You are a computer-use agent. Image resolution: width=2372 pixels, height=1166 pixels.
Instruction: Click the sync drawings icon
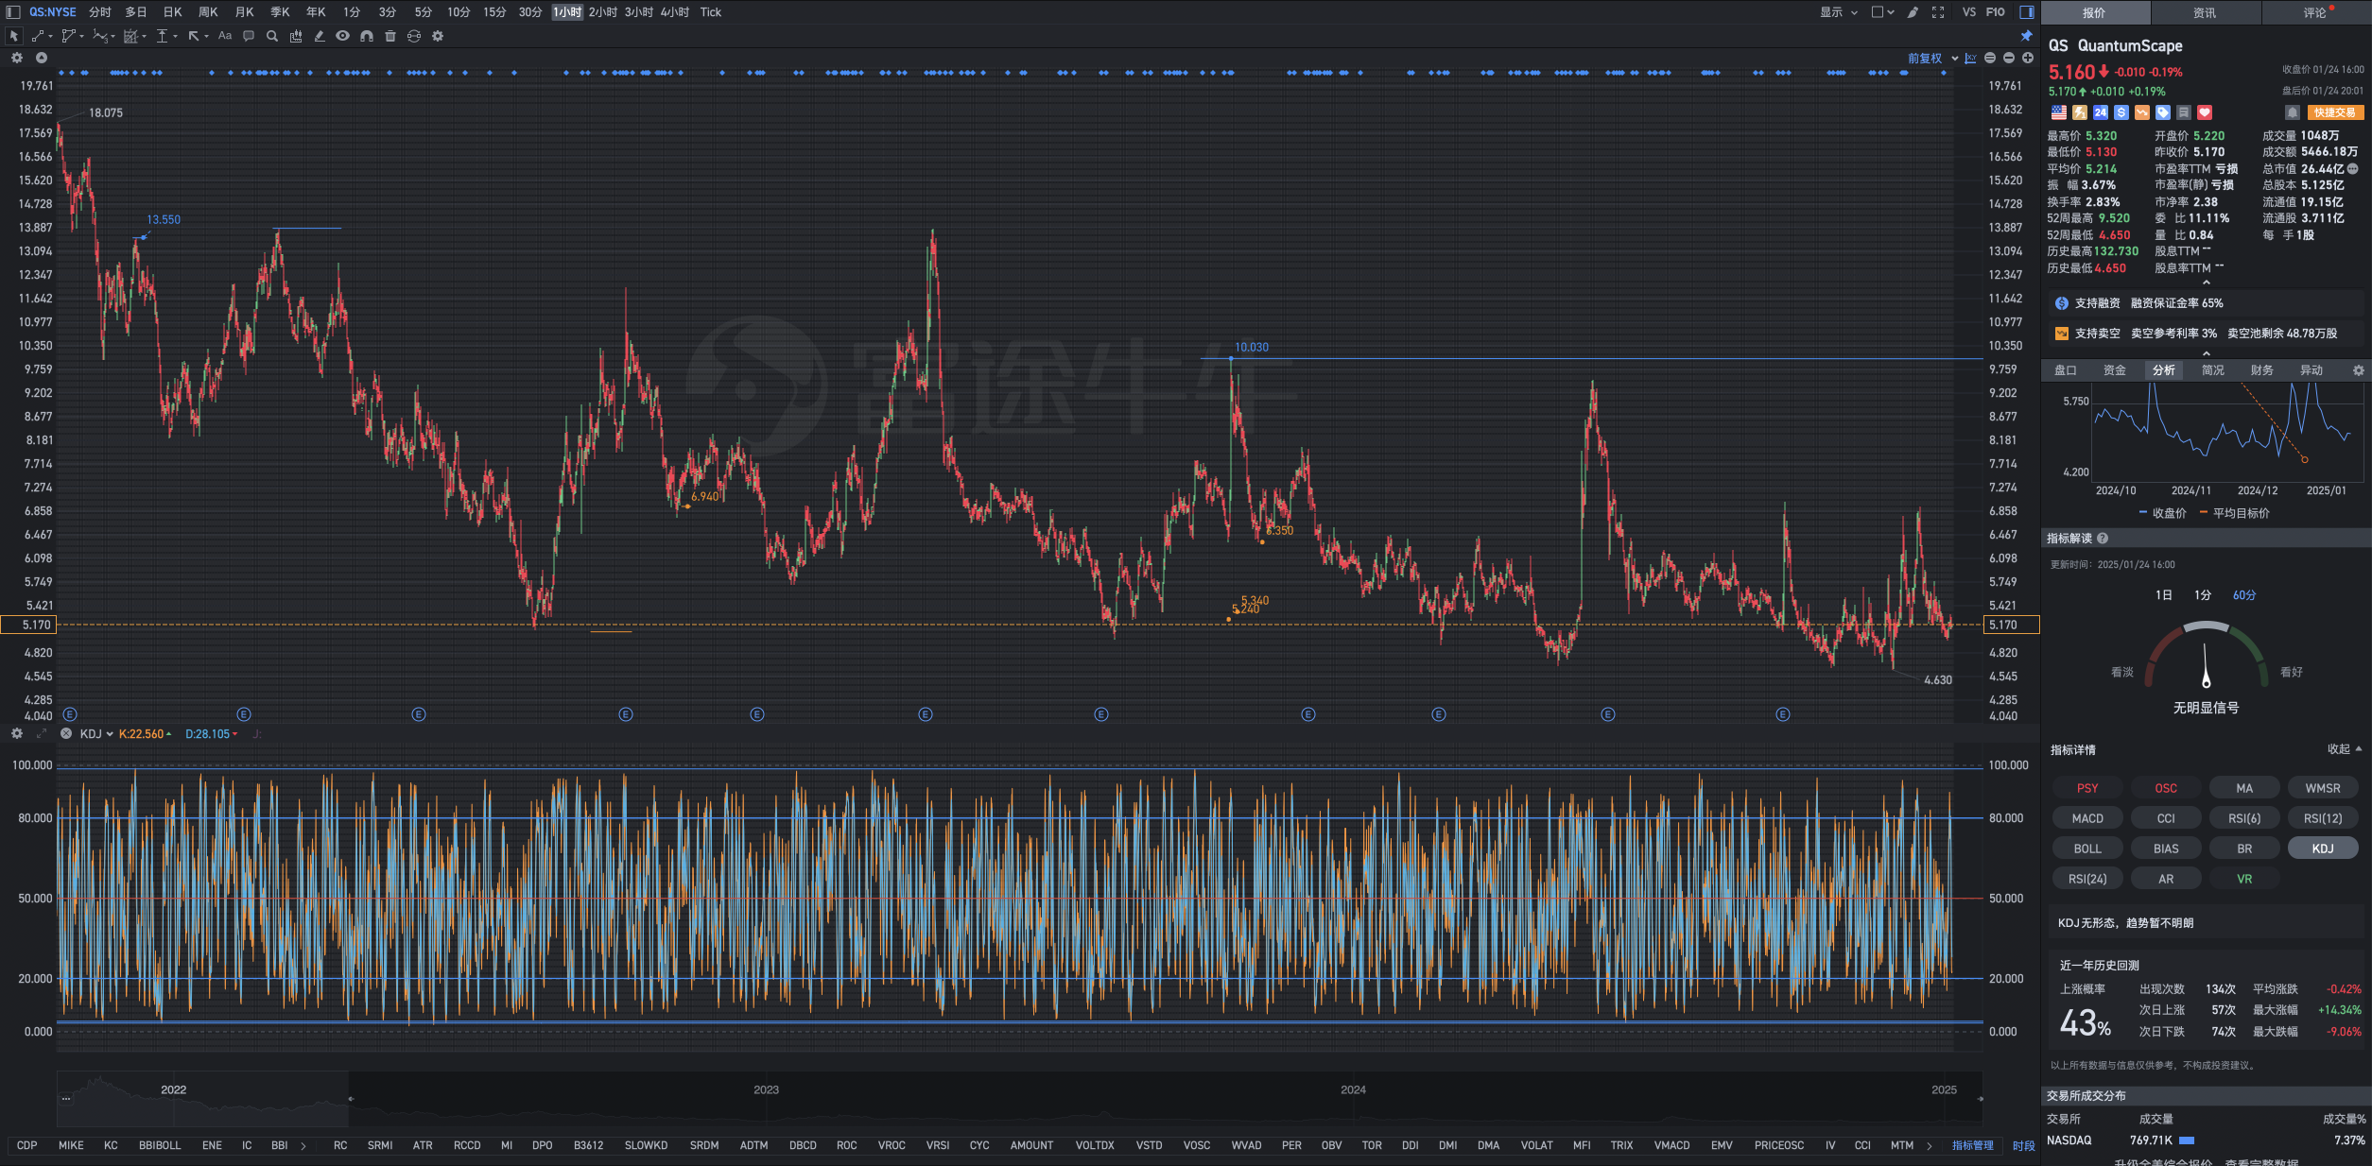coord(414,36)
